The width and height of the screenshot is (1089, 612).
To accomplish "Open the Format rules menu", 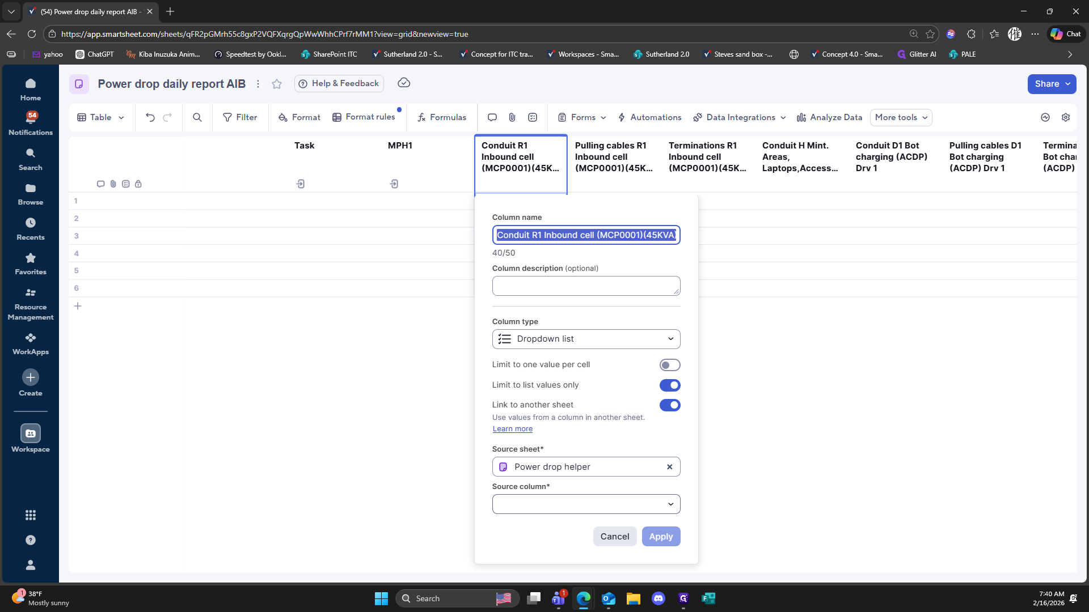I will pos(364,117).
